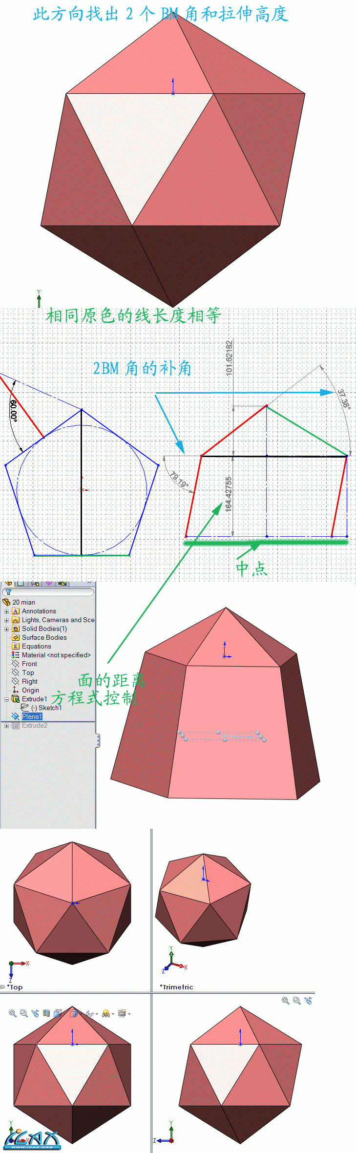The image size is (356, 1153).
Task: Click the Plane1 outline on the model
Action: (x=222, y=736)
